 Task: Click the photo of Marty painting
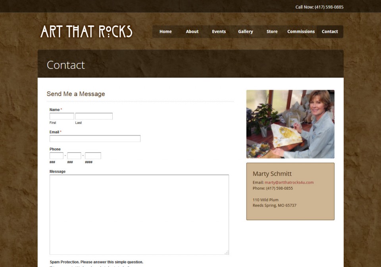tap(291, 124)
